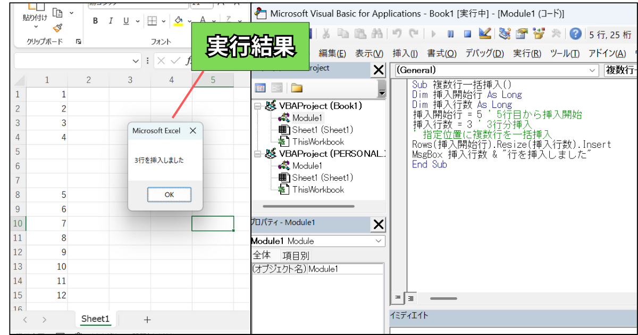Viewport: 638px width, 335px height.
Task: Close the Properties - Module1 pane
Action: coord(379,224)
